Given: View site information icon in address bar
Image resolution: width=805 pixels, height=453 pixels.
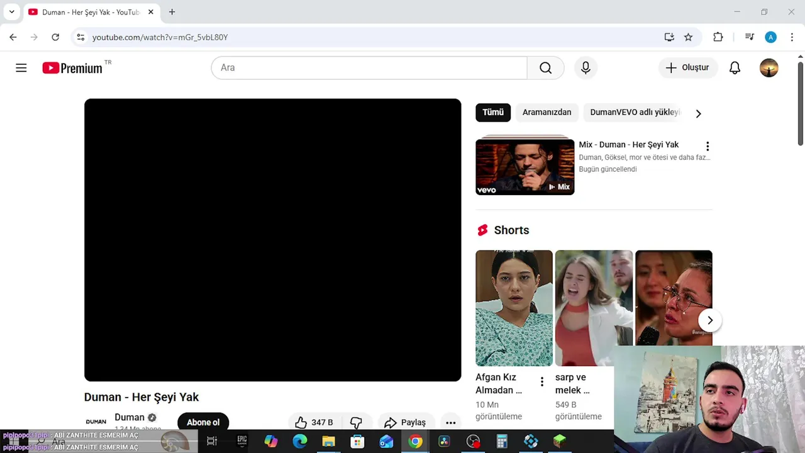Looking at the screenshot, I should pos(80,37).
